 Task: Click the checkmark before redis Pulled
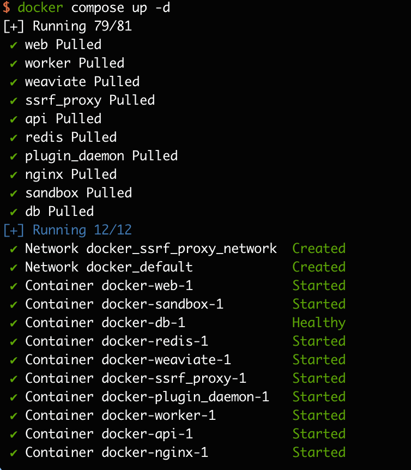tap(14, 137)
